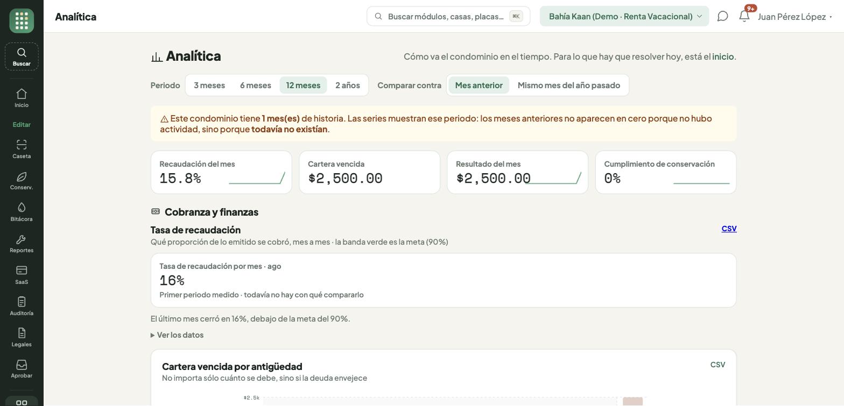Compare against Mismo mes del año pasado

(569, 85)
